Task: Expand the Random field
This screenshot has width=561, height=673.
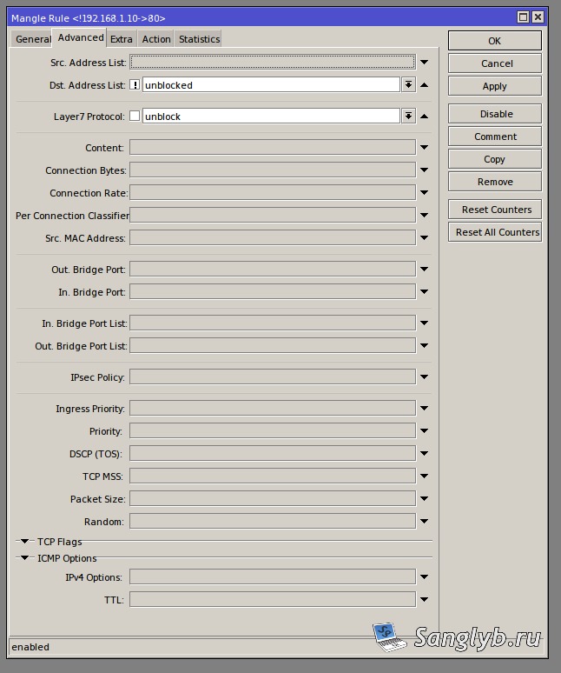Action: point(425,522)
